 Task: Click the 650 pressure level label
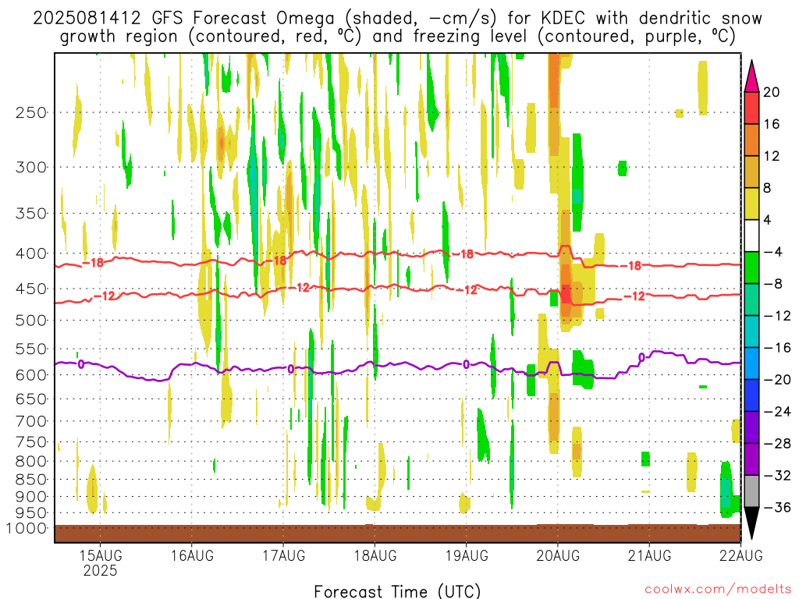point(31,399)
